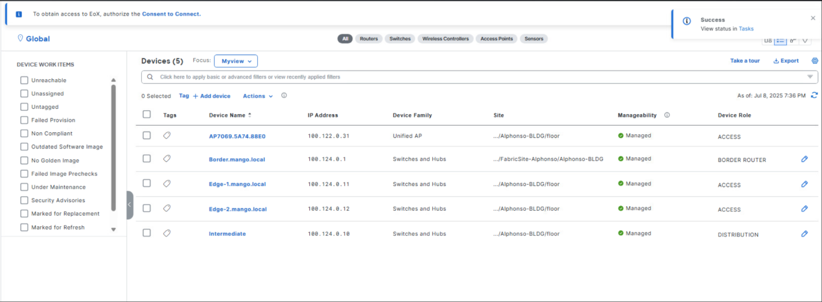Viewport: 822px width, 302px height.
Task: Select the Sensors filter tab
Action: [x=534, y=39]
